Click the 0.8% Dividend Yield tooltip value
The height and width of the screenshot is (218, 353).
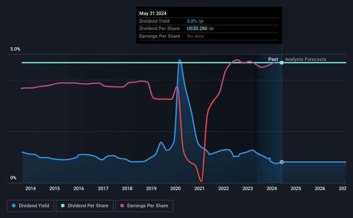click(192, 21)
